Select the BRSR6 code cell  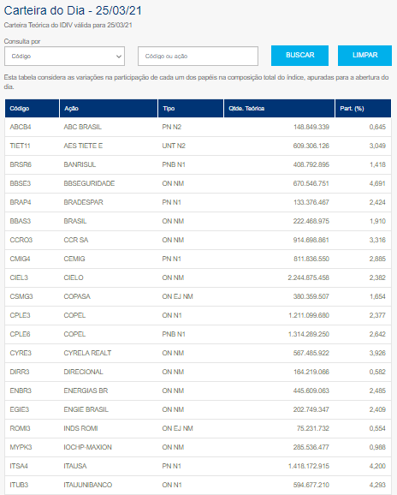pos(21,164)
